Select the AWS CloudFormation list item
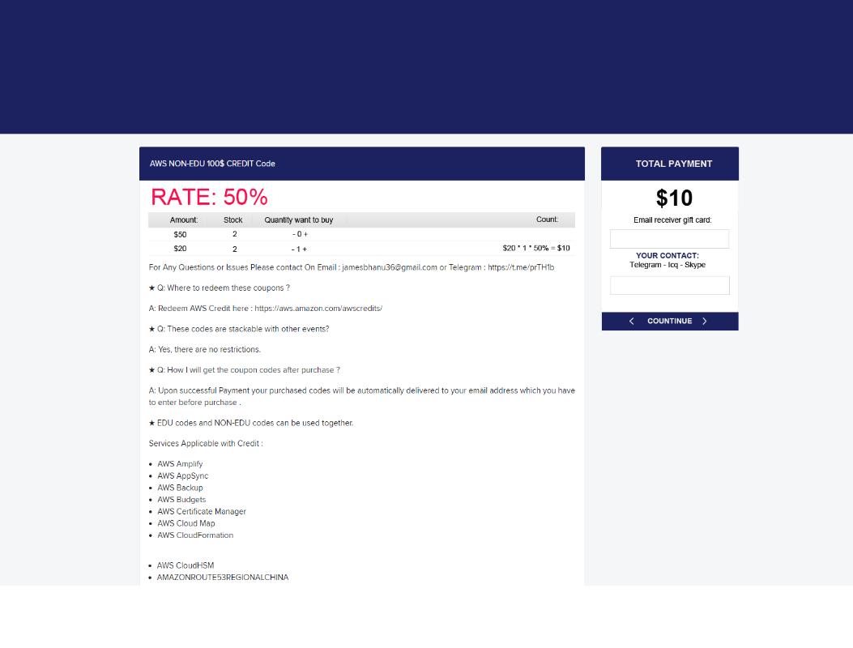Image resolution: width=853 pixels, height=648 pixels. point(195,535)
